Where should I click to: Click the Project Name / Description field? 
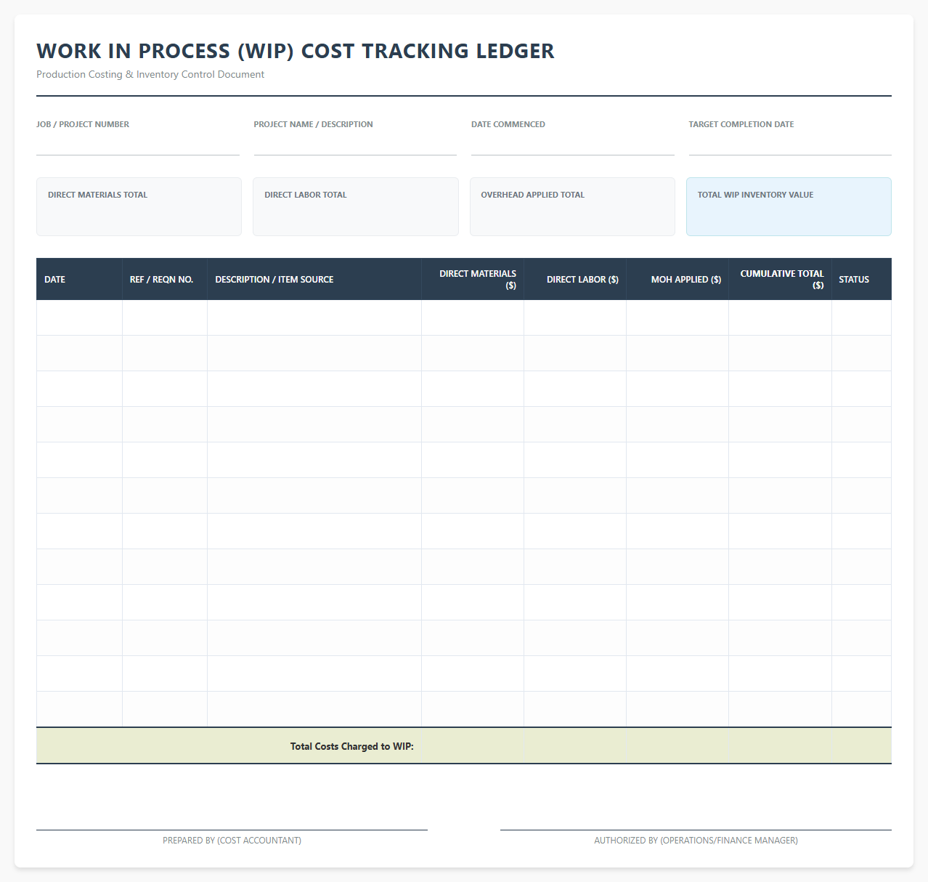(355, 144)
